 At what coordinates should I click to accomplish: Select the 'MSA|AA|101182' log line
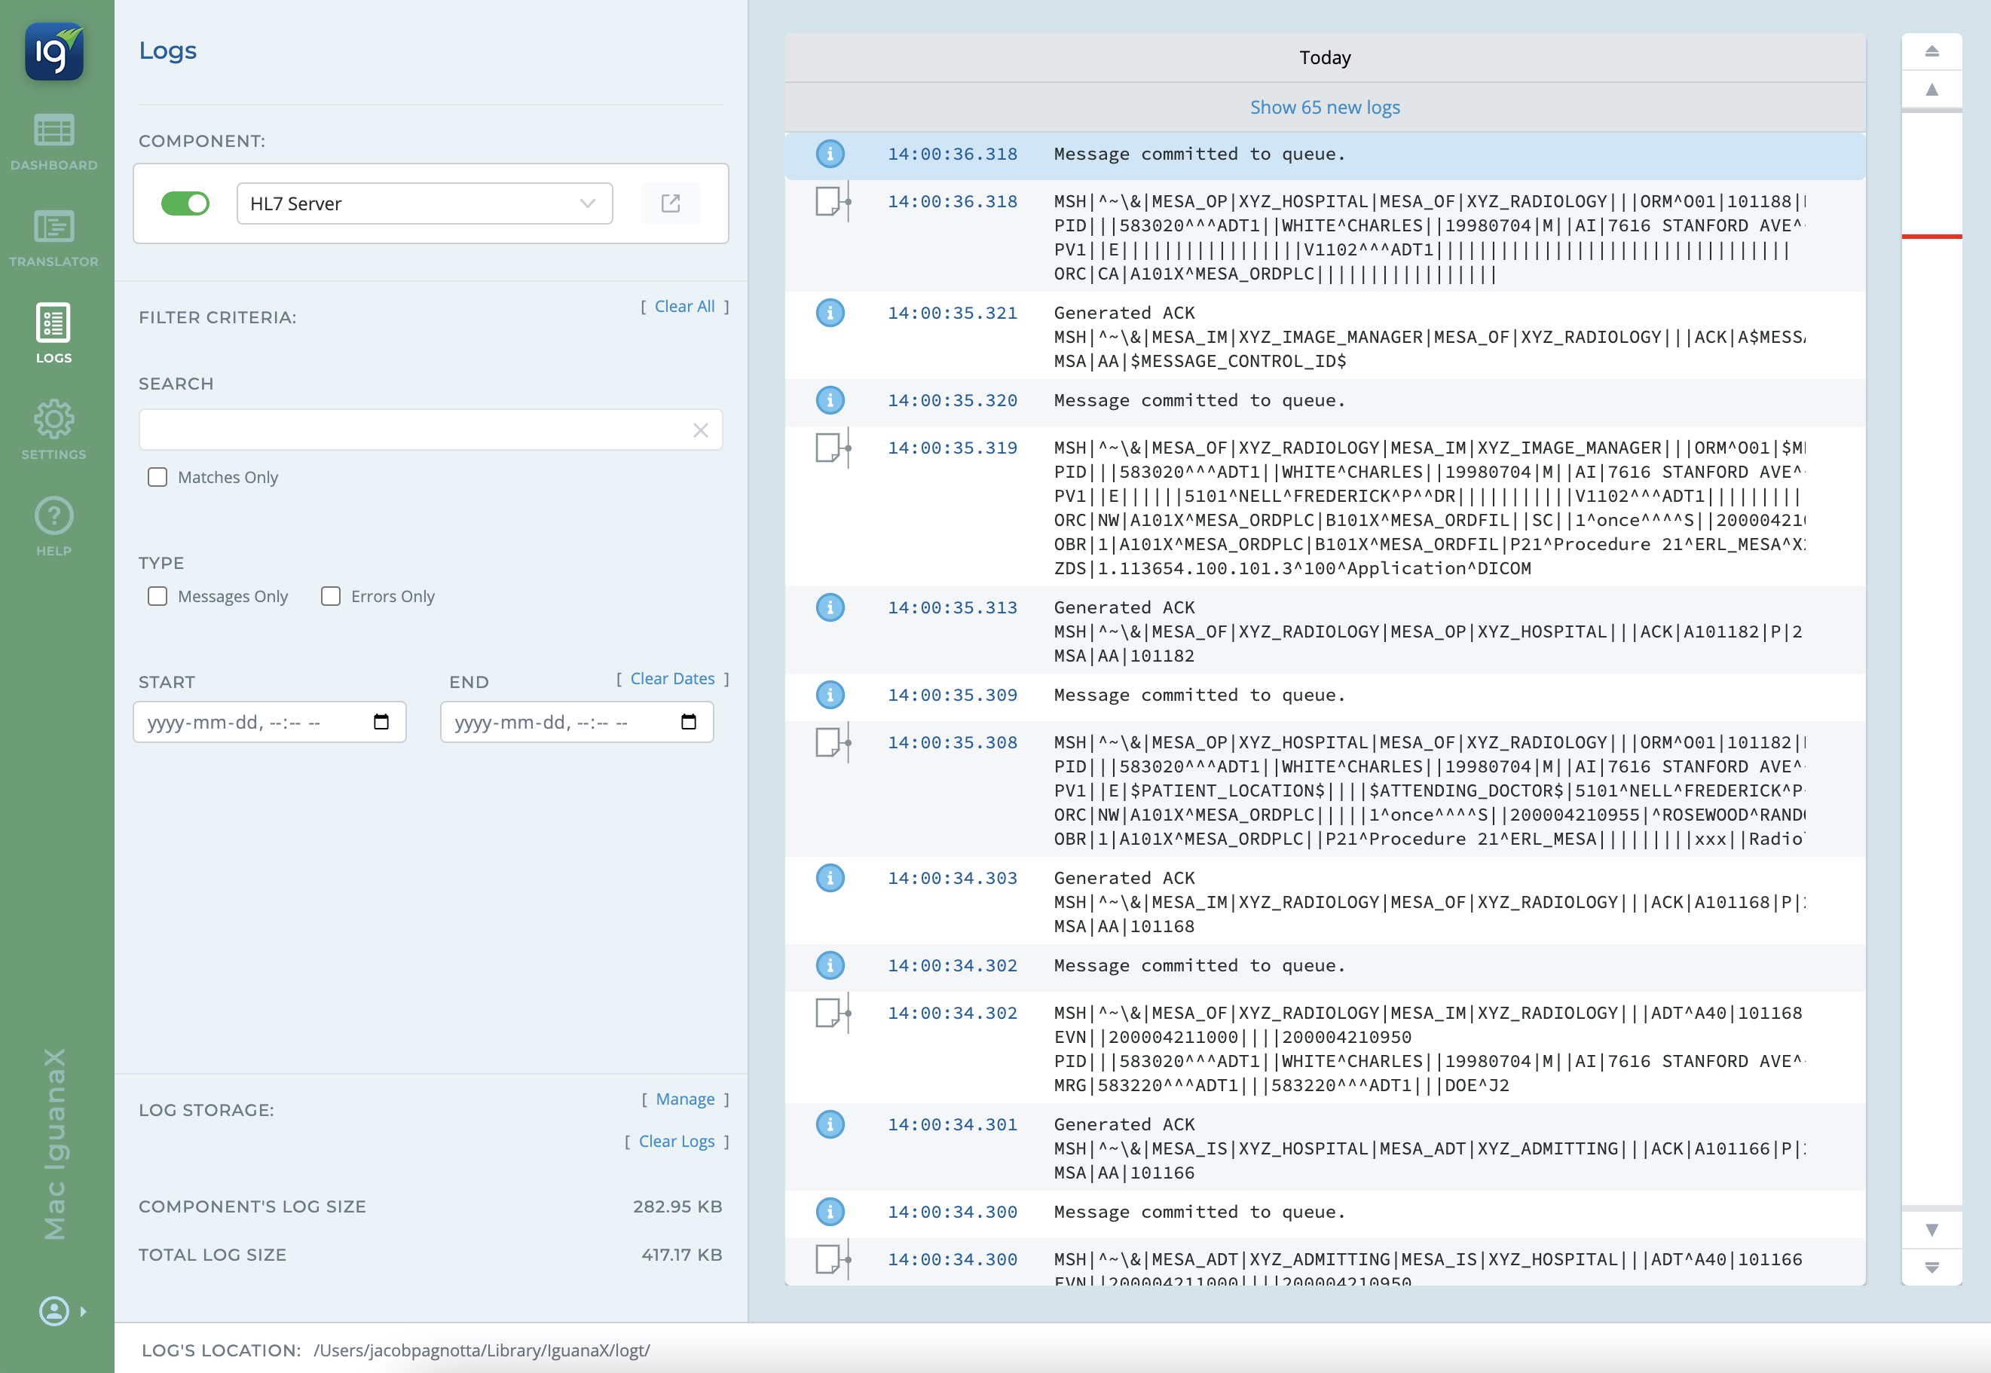pyautogui.click(x=1124, y=656)
